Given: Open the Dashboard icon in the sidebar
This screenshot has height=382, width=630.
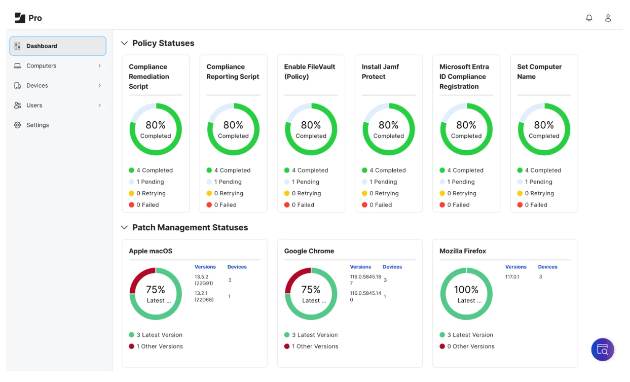Looking at the screenshot, I should (17, 46).
